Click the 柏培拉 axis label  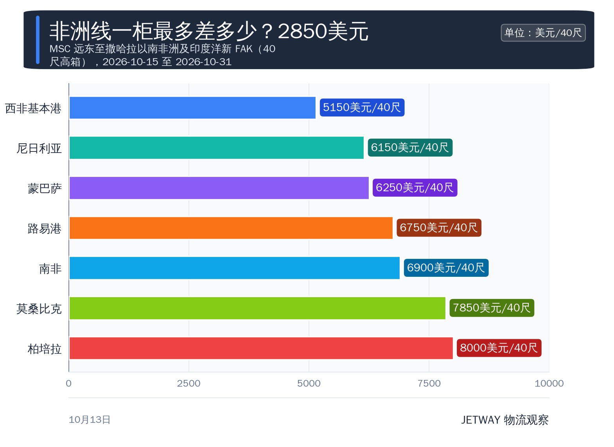[45, 349]
